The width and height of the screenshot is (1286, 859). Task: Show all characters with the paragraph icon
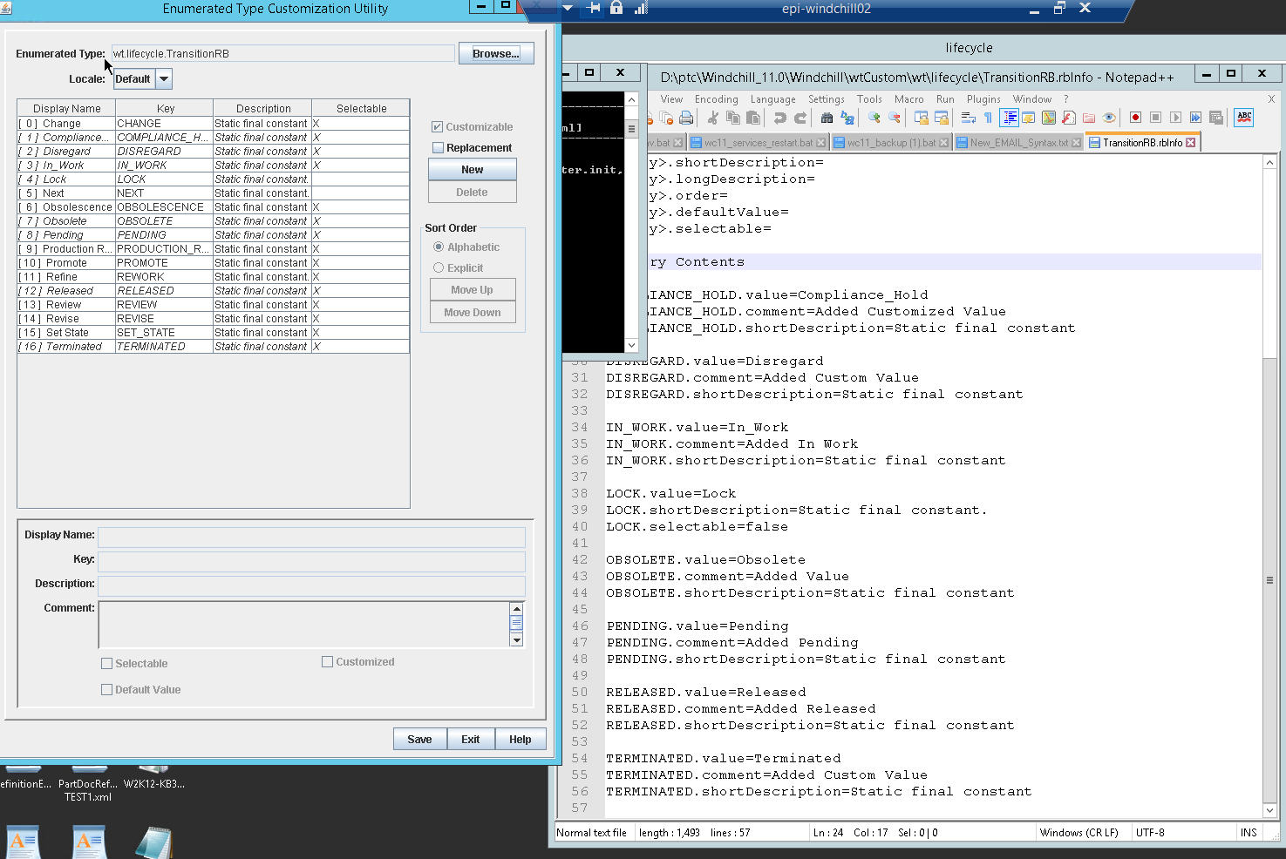click(x=988, y=118)
